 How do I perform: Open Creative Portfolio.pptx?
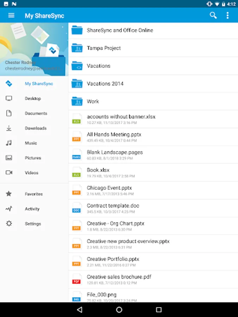click(153, 261)
